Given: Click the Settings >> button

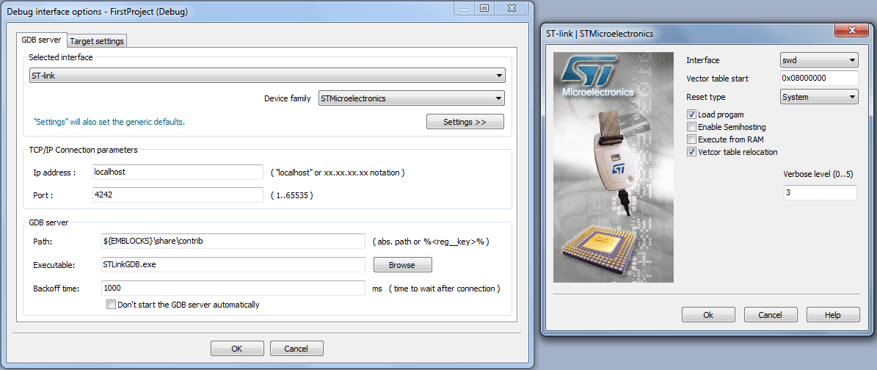Looking at the screenshot, I should click(465, 121).
